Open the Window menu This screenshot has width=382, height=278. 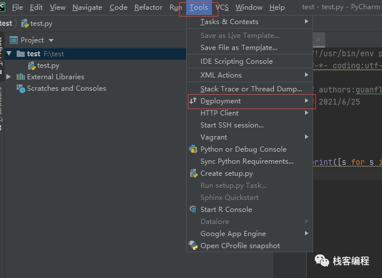click(249, 7)
